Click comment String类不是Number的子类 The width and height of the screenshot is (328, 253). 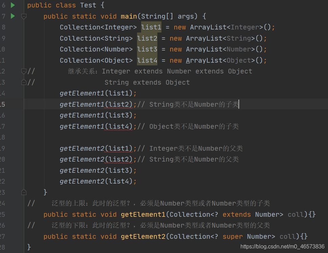(x=188, y=104)
